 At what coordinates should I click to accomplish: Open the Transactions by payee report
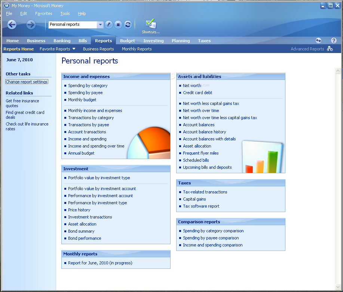click(88, 125)
